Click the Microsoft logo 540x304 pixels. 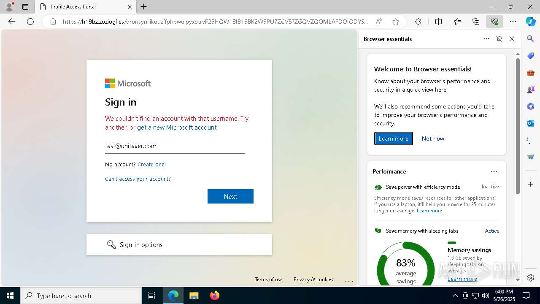click(128, 84)
